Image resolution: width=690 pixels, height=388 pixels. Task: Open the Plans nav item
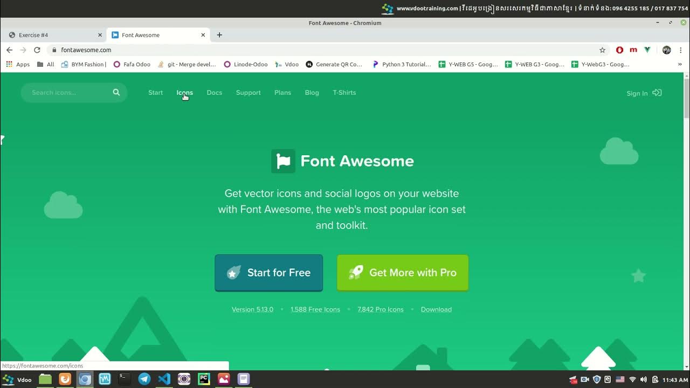(x=282, y=93)
